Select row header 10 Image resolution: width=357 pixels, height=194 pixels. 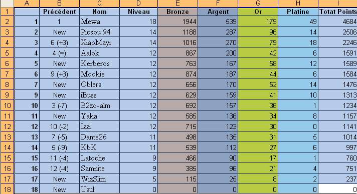(x=7, y=105)
